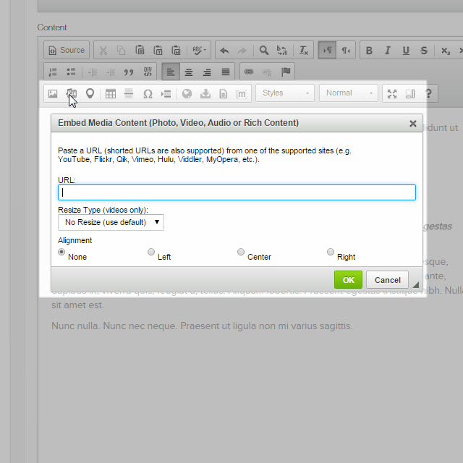463x463 pixels.
Task: Select the Right alignment radio button
Action: 331,252
